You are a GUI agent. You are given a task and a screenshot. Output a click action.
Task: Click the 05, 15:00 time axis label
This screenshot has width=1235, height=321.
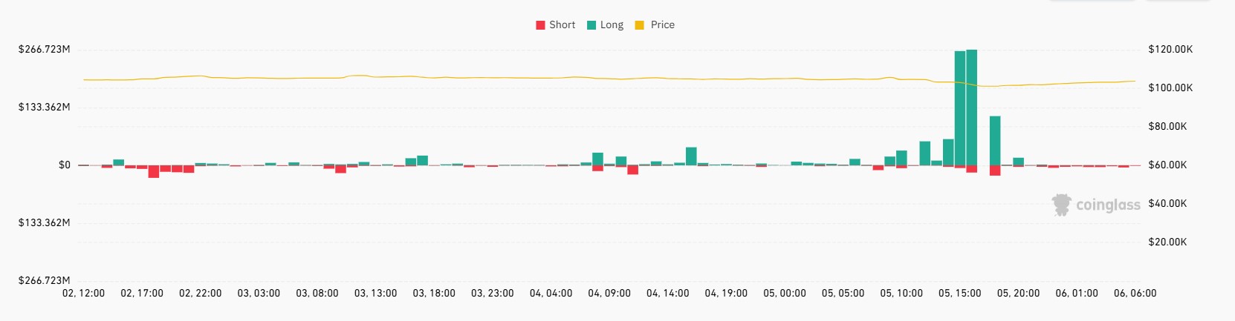(959, 293)
